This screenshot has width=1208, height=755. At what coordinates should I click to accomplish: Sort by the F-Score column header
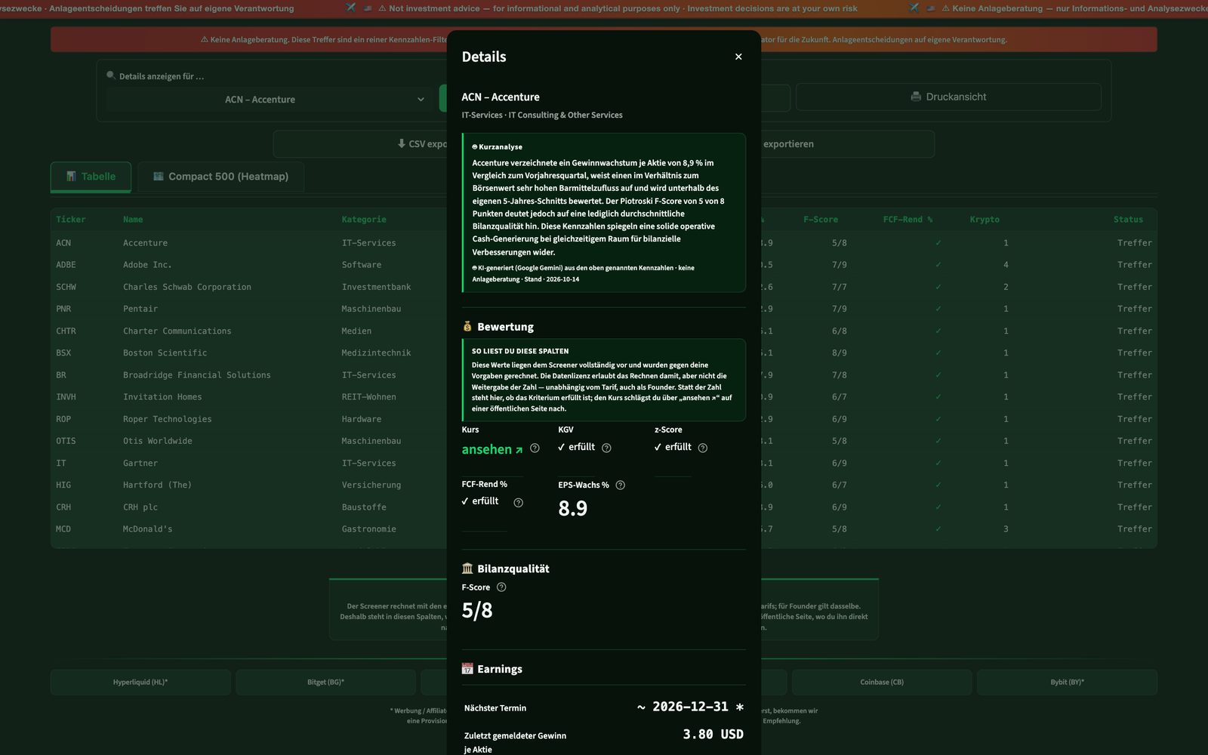[821, 220]
